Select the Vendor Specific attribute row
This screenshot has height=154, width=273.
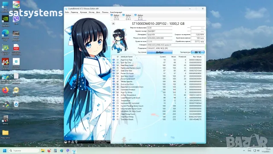[x=158, y=82]
